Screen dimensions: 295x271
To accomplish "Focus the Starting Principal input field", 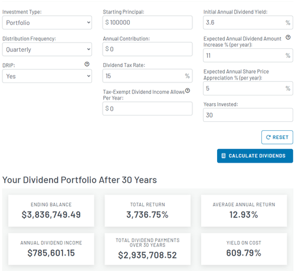I will (147, 22).
